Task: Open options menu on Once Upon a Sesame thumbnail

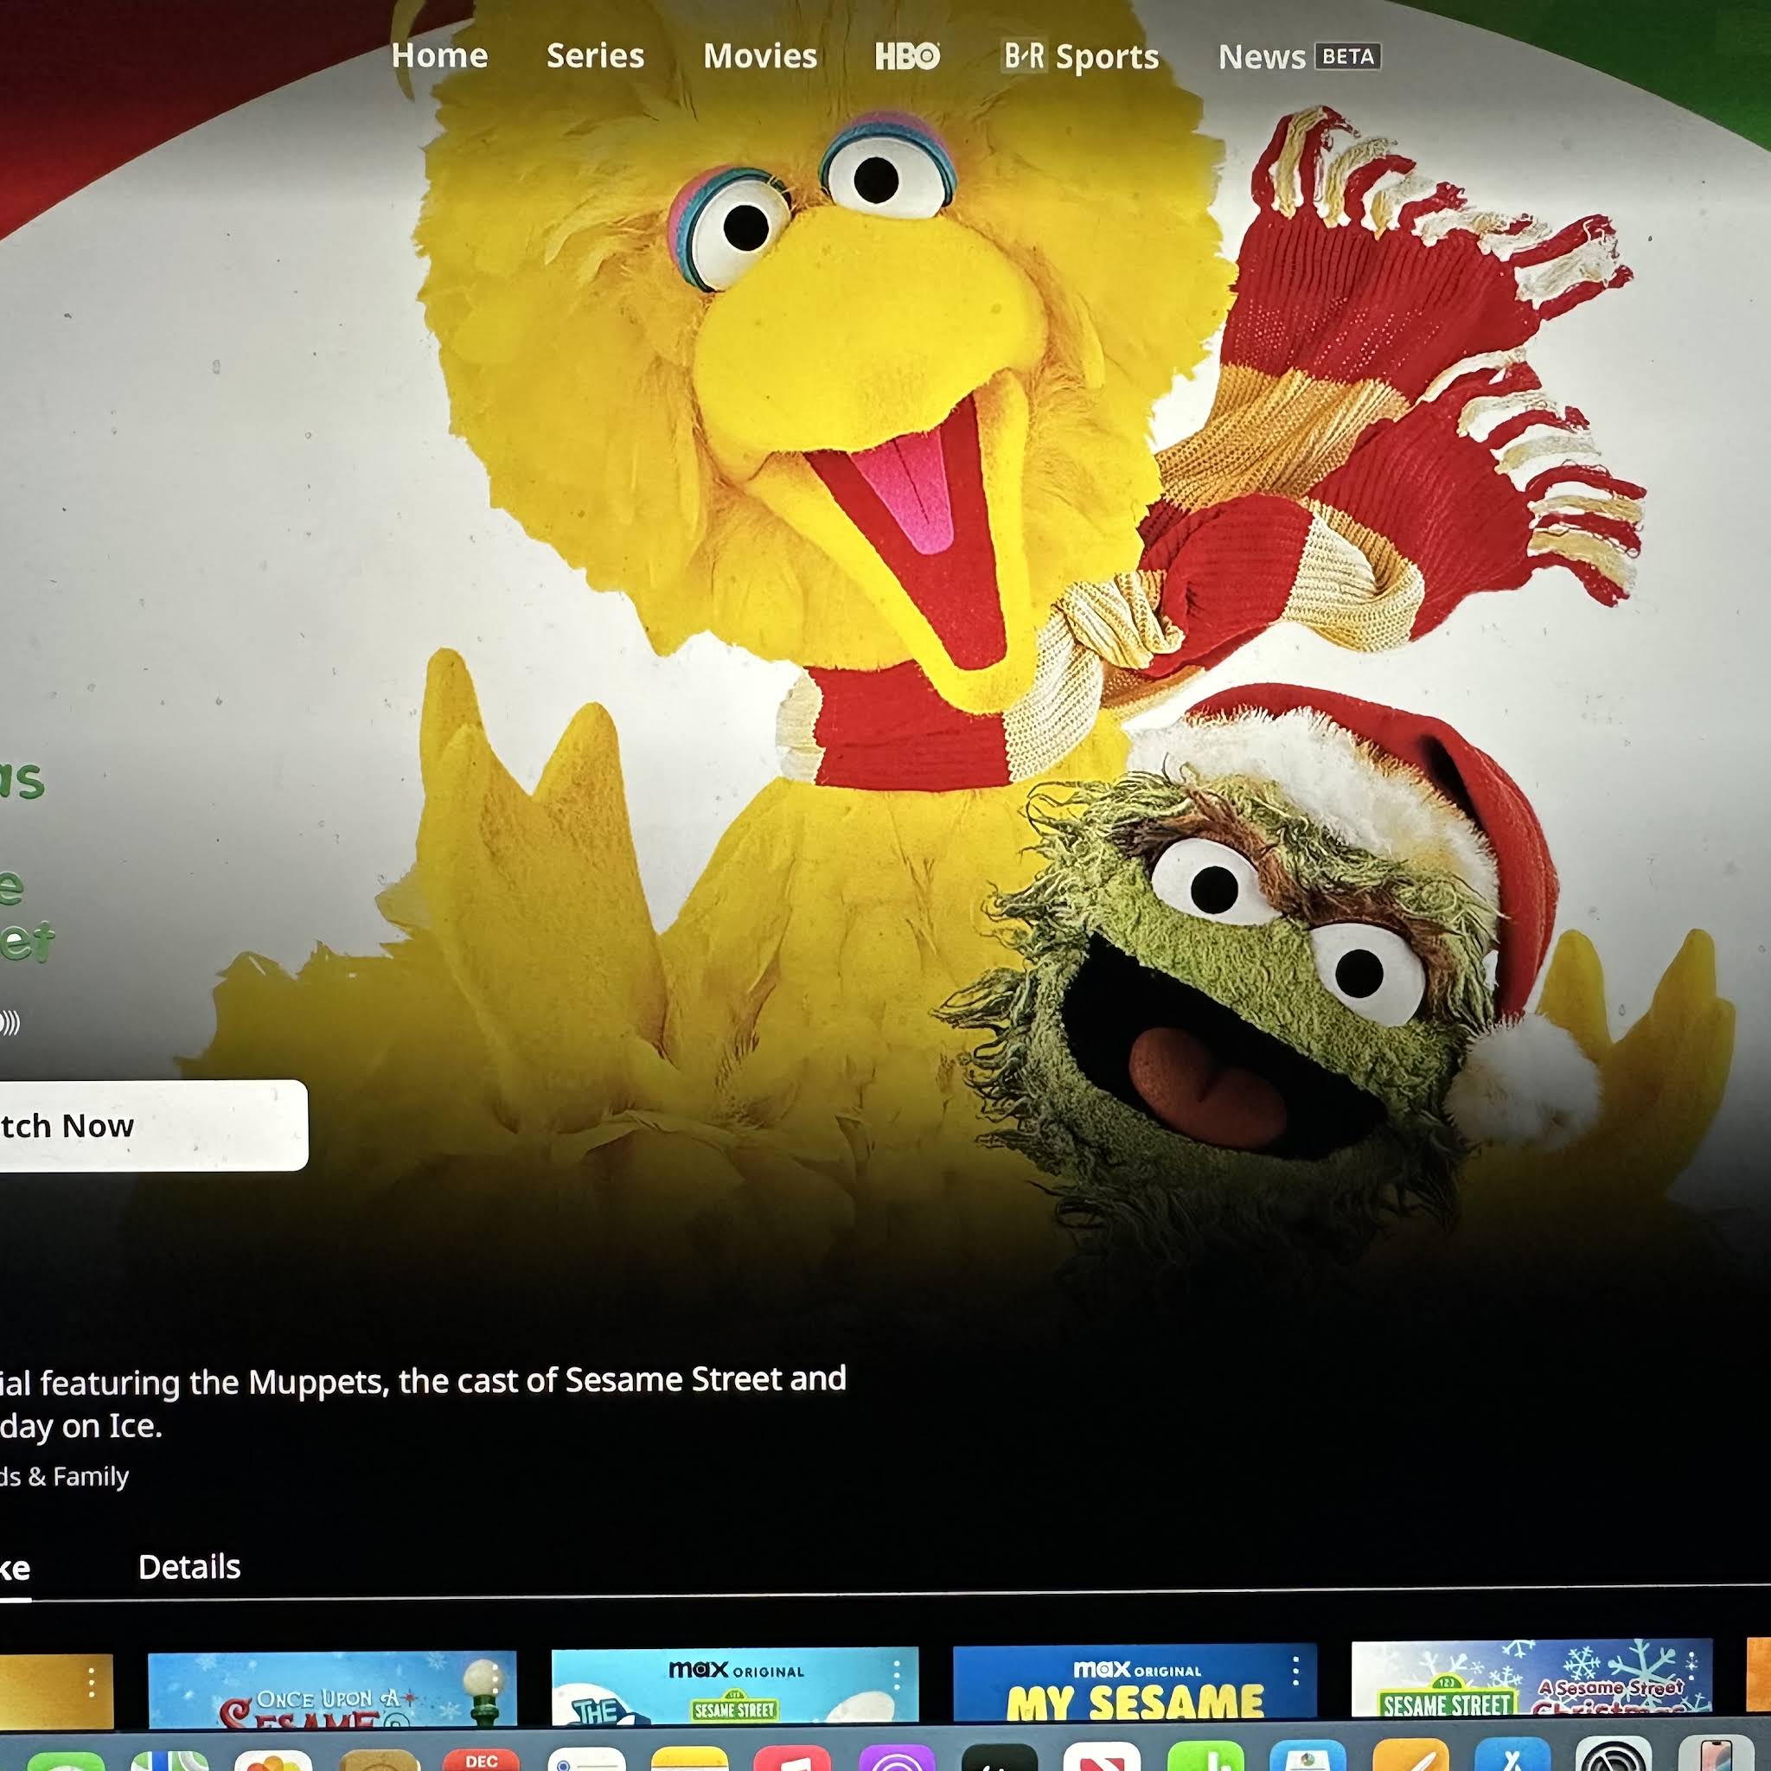Action: coord(495,1680)
